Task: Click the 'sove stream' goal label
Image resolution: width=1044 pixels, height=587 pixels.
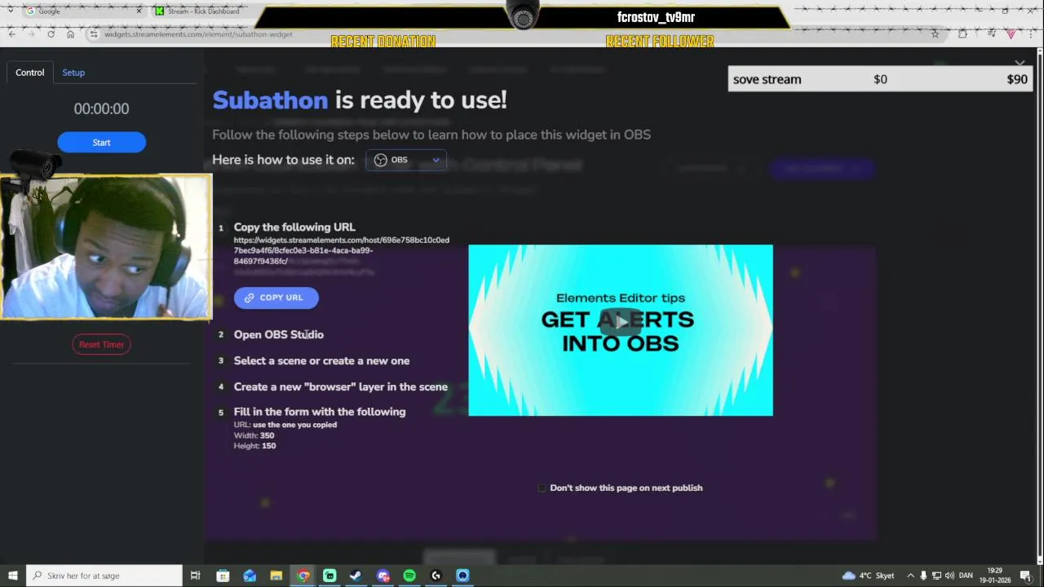Action: 767,79
